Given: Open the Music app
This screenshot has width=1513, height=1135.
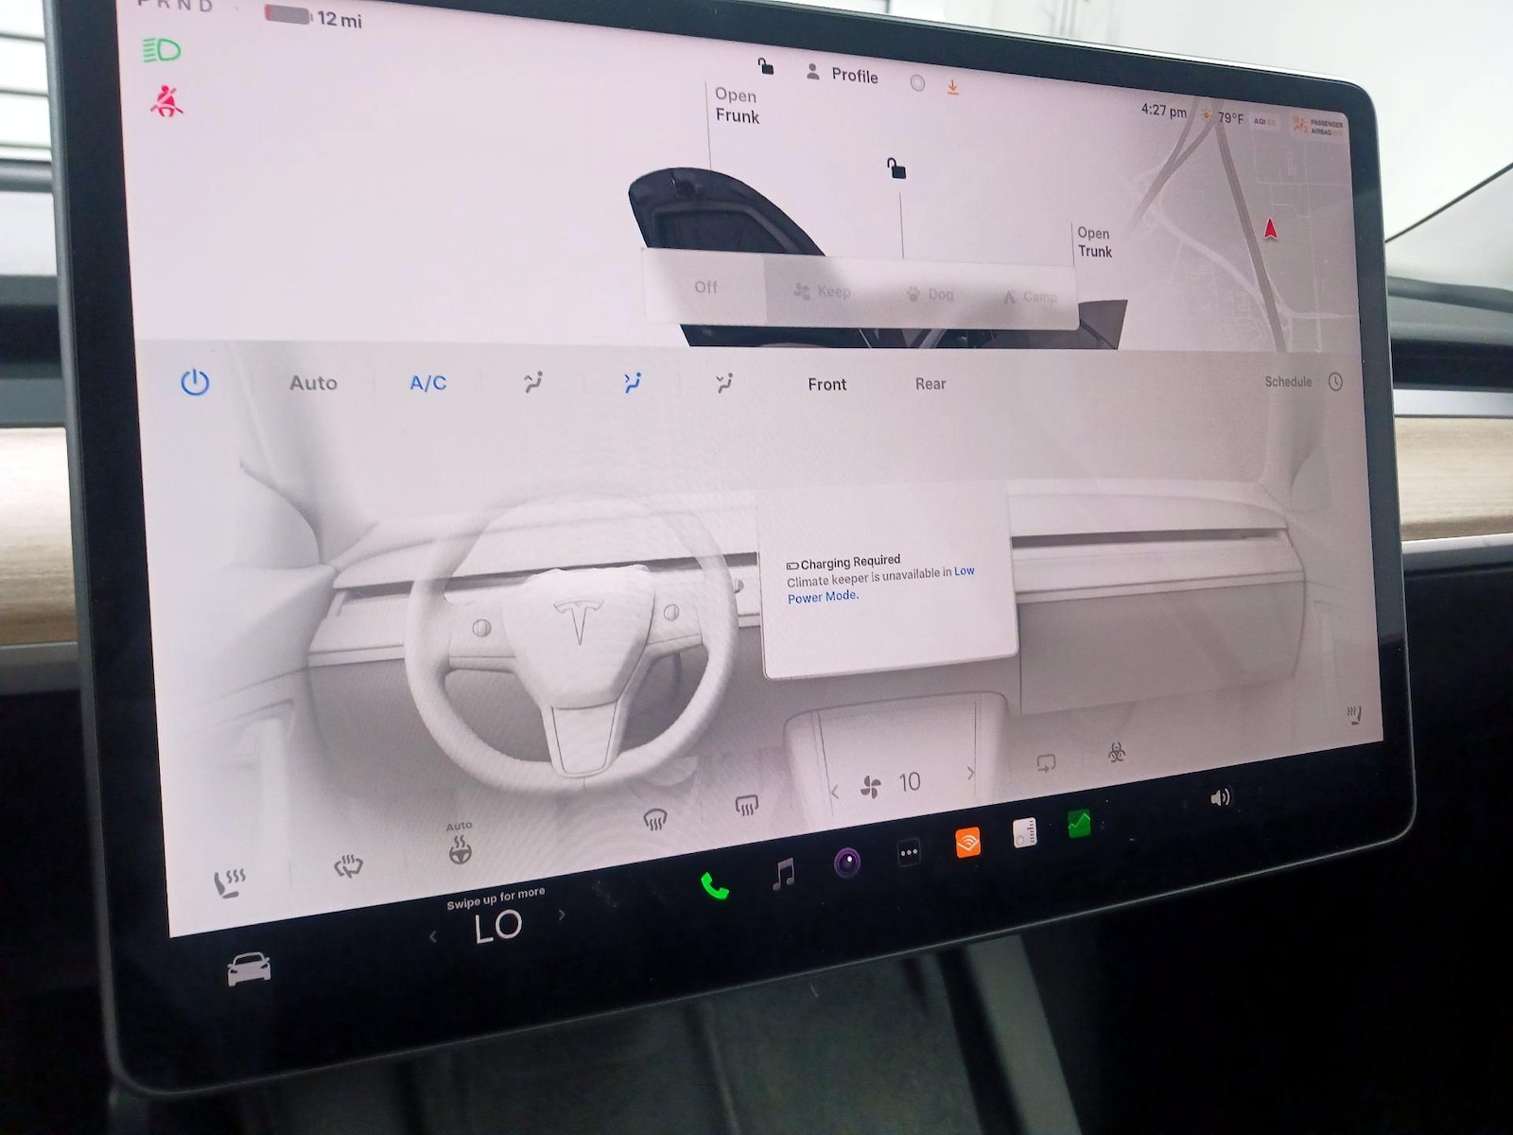Looking at the screenshot, I should (x=783, y=873).
